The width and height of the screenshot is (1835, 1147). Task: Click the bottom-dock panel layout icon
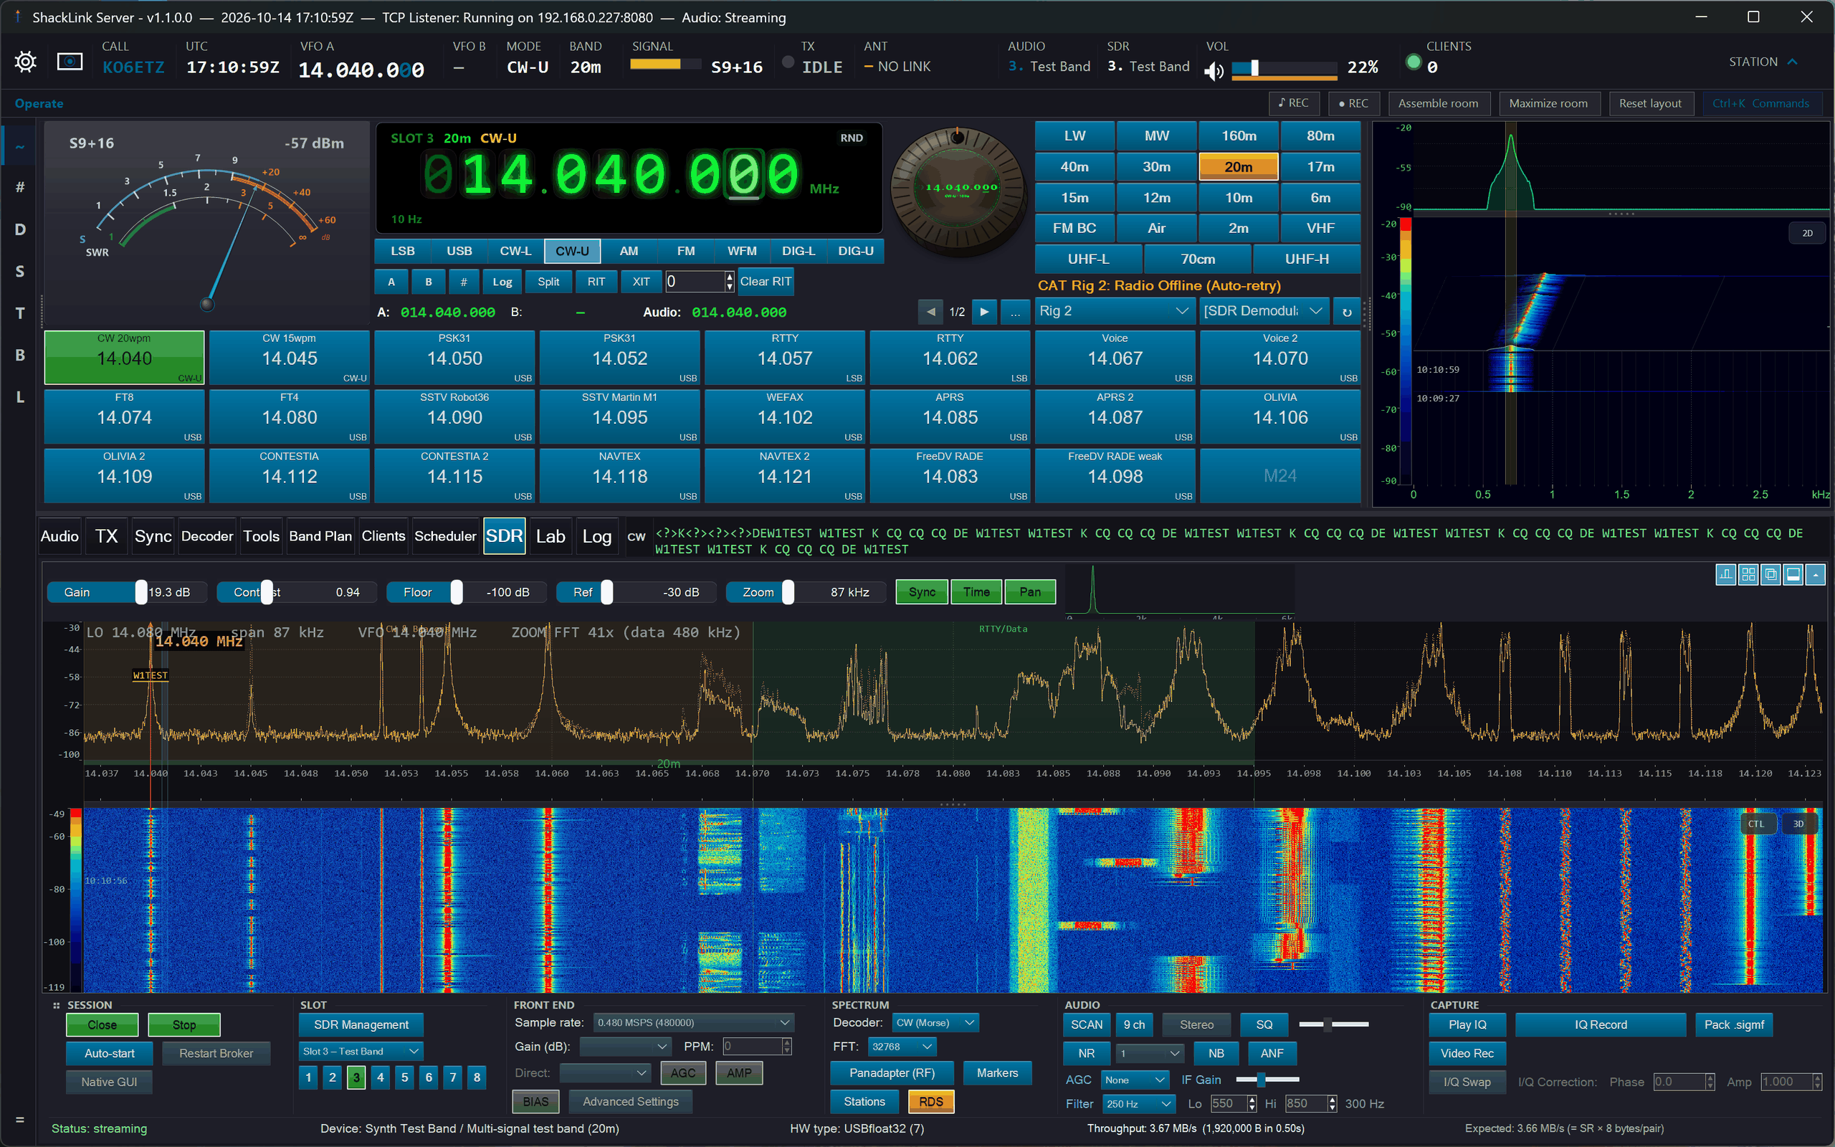pos(1793,574)
